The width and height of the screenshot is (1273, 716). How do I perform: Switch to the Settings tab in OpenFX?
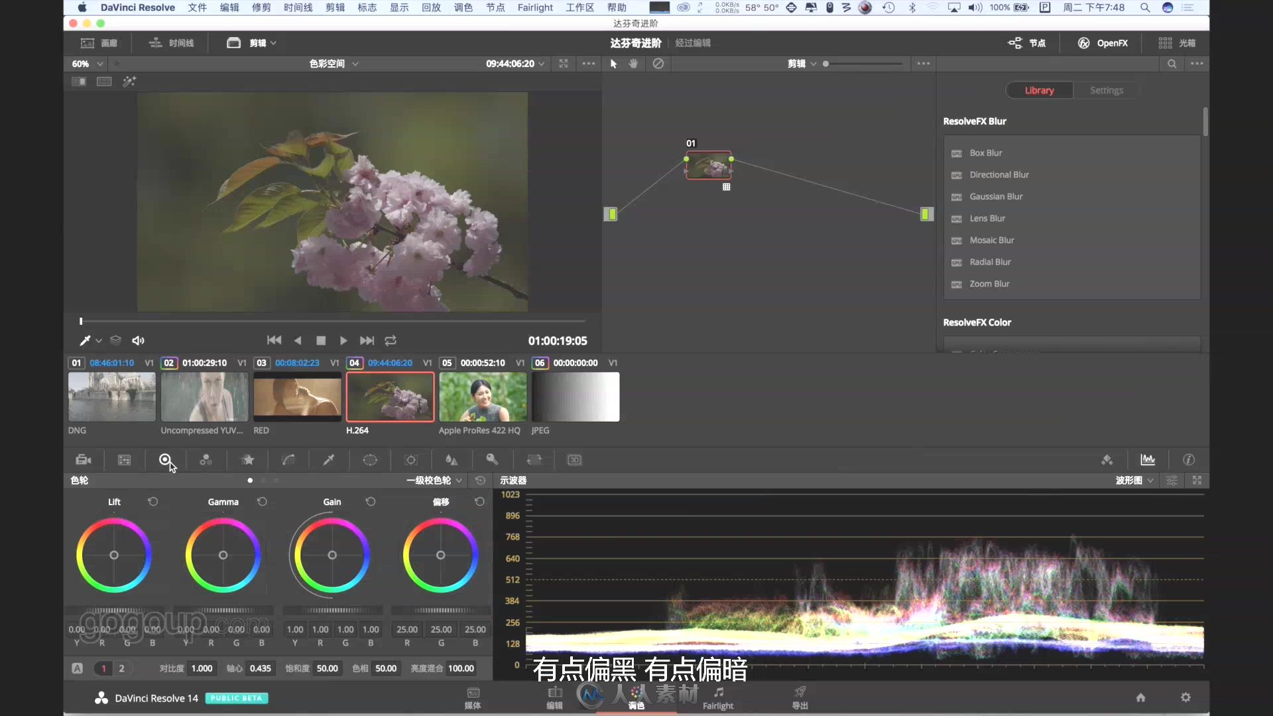tap(1106, 89)
